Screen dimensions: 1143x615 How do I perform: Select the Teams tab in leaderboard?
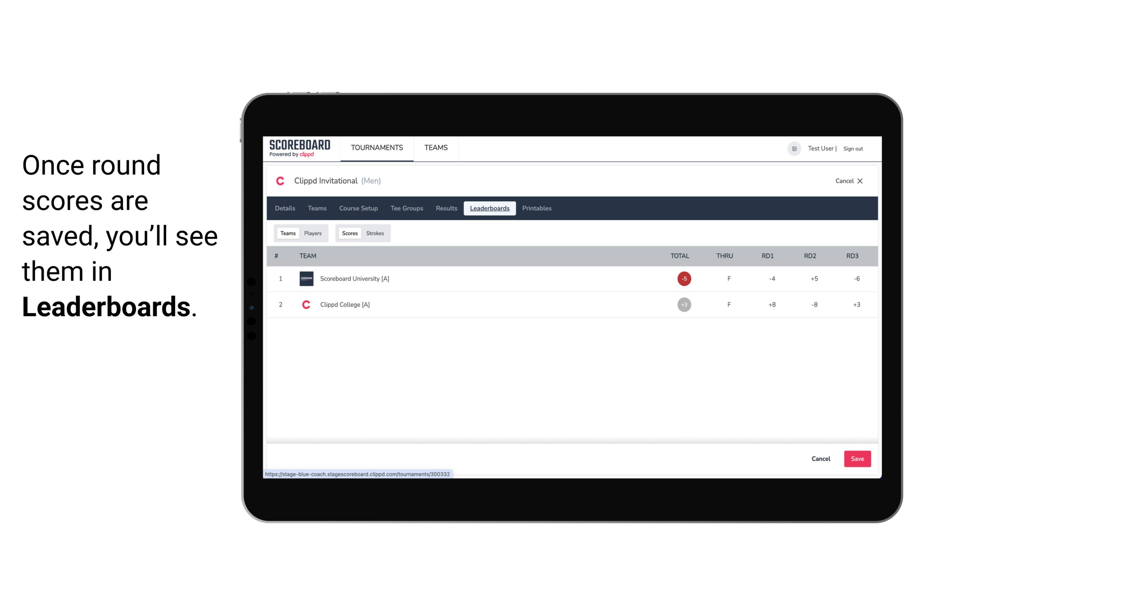(x=287, y=233)
